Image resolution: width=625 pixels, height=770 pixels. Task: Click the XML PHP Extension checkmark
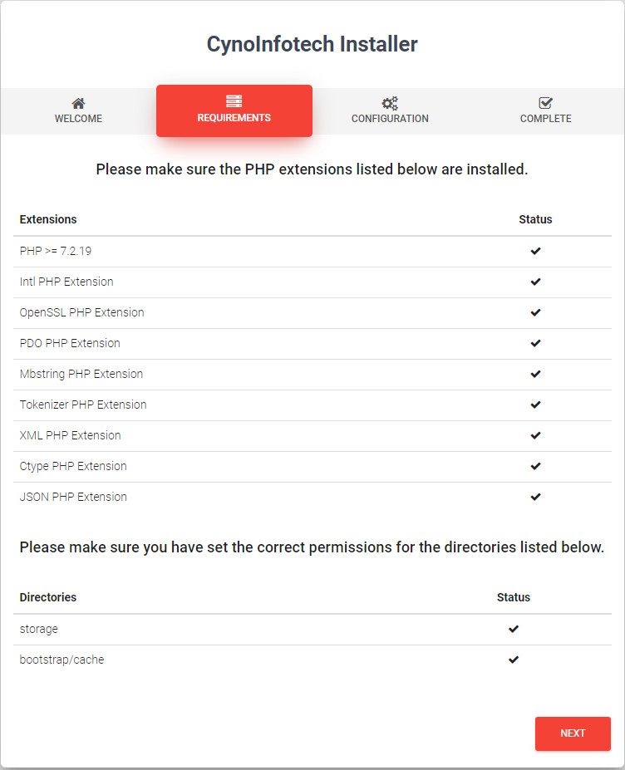click(535, 435)
